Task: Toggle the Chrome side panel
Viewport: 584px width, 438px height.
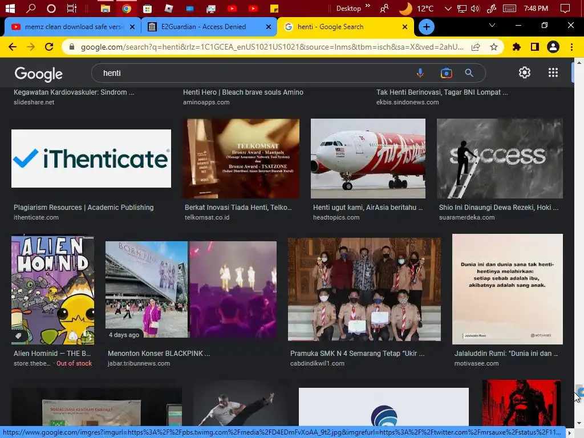Action: tap(535, 47)
